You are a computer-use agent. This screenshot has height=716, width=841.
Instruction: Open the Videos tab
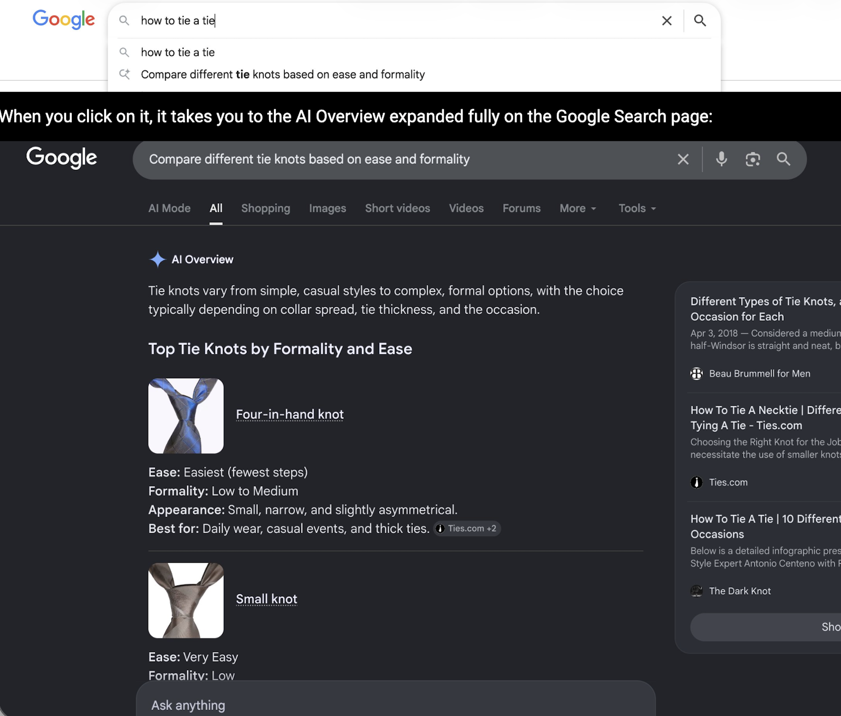pyautogui.click(x=466, y=209)
